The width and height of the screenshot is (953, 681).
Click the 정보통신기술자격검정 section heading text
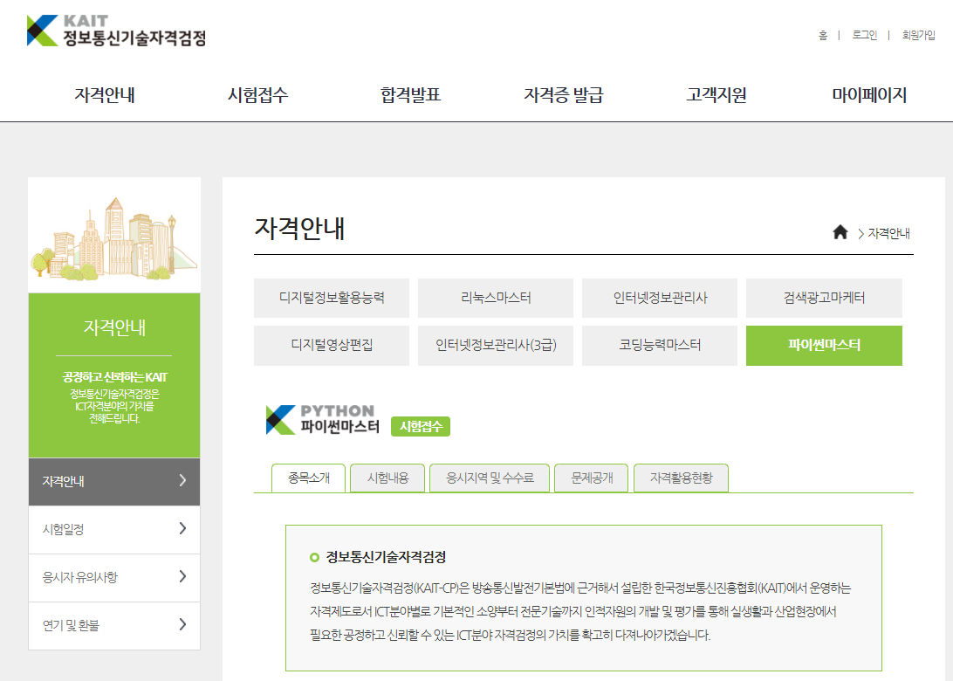(x=386, y=557)
